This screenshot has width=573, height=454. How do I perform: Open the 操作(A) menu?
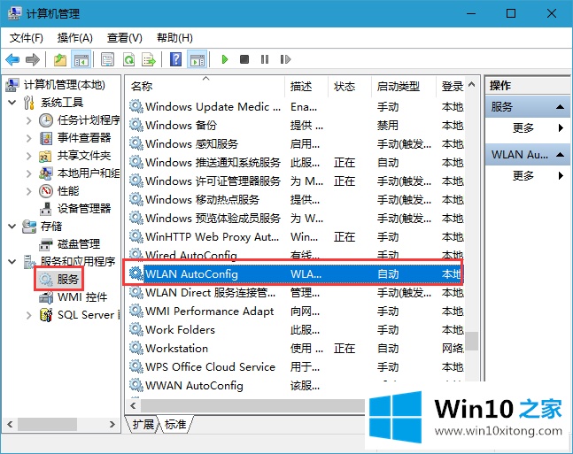(x=75, y=38)
